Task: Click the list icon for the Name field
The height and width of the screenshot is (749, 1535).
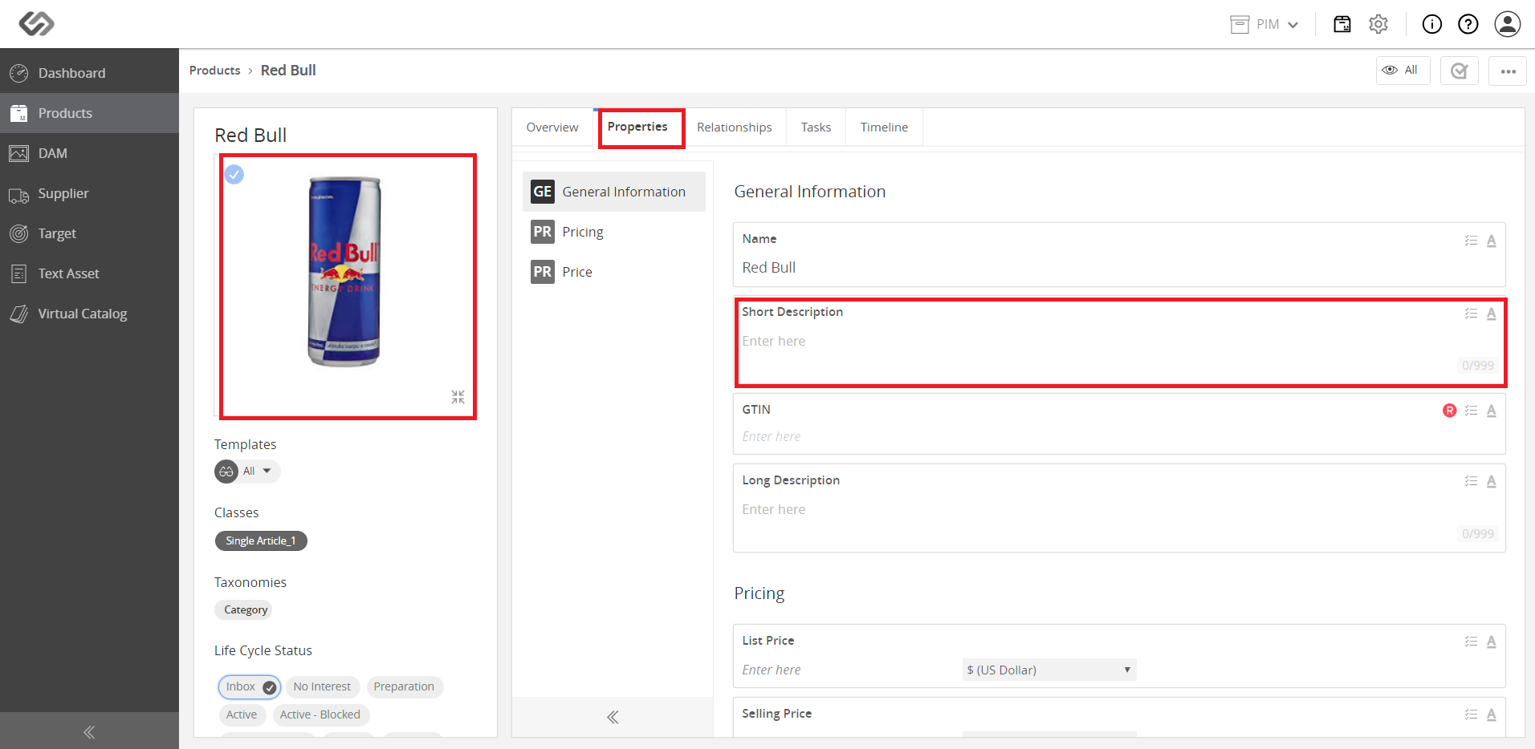Action: coord(1471,241)
